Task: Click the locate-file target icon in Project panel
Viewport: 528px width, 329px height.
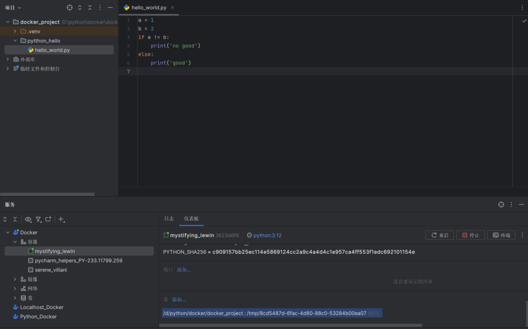Action: point(70,8)
